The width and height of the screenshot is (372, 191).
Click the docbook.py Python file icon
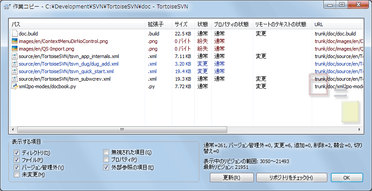point(15,86)
